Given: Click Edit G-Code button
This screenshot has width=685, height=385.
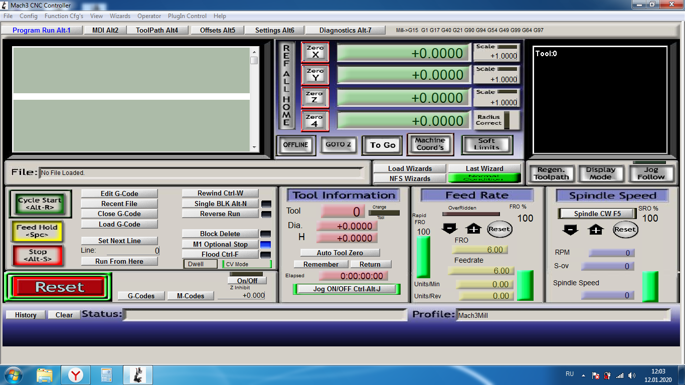Looking at the screenshot, I should coord(119,194).
